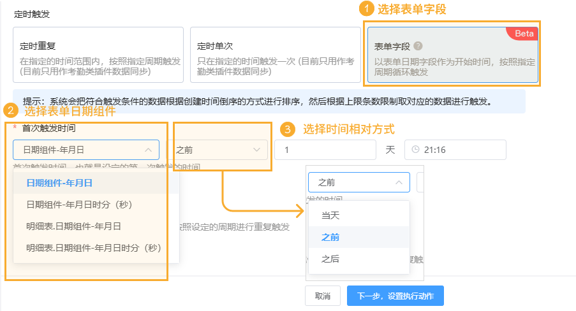Screen dimensions: 576x311
Task: Choose the 表单字段 trigger type card
Action: [452, 56]
